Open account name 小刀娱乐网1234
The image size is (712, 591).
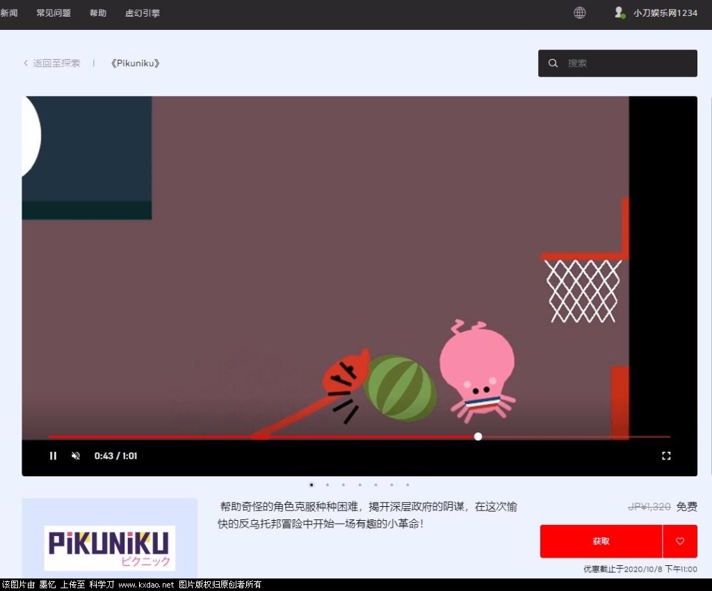pos(665,13)
